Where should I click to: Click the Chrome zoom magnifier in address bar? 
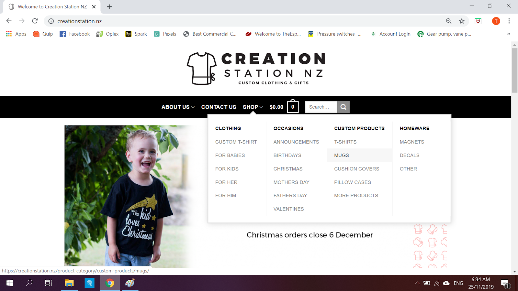pos(449,21)
